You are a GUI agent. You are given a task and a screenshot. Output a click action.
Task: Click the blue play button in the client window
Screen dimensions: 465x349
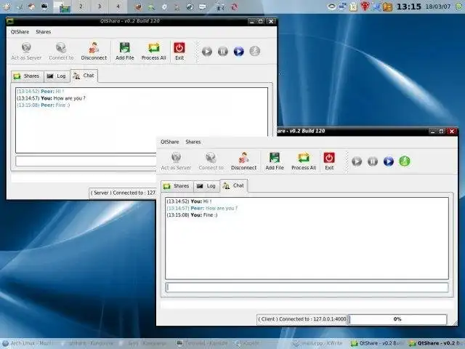389,161
